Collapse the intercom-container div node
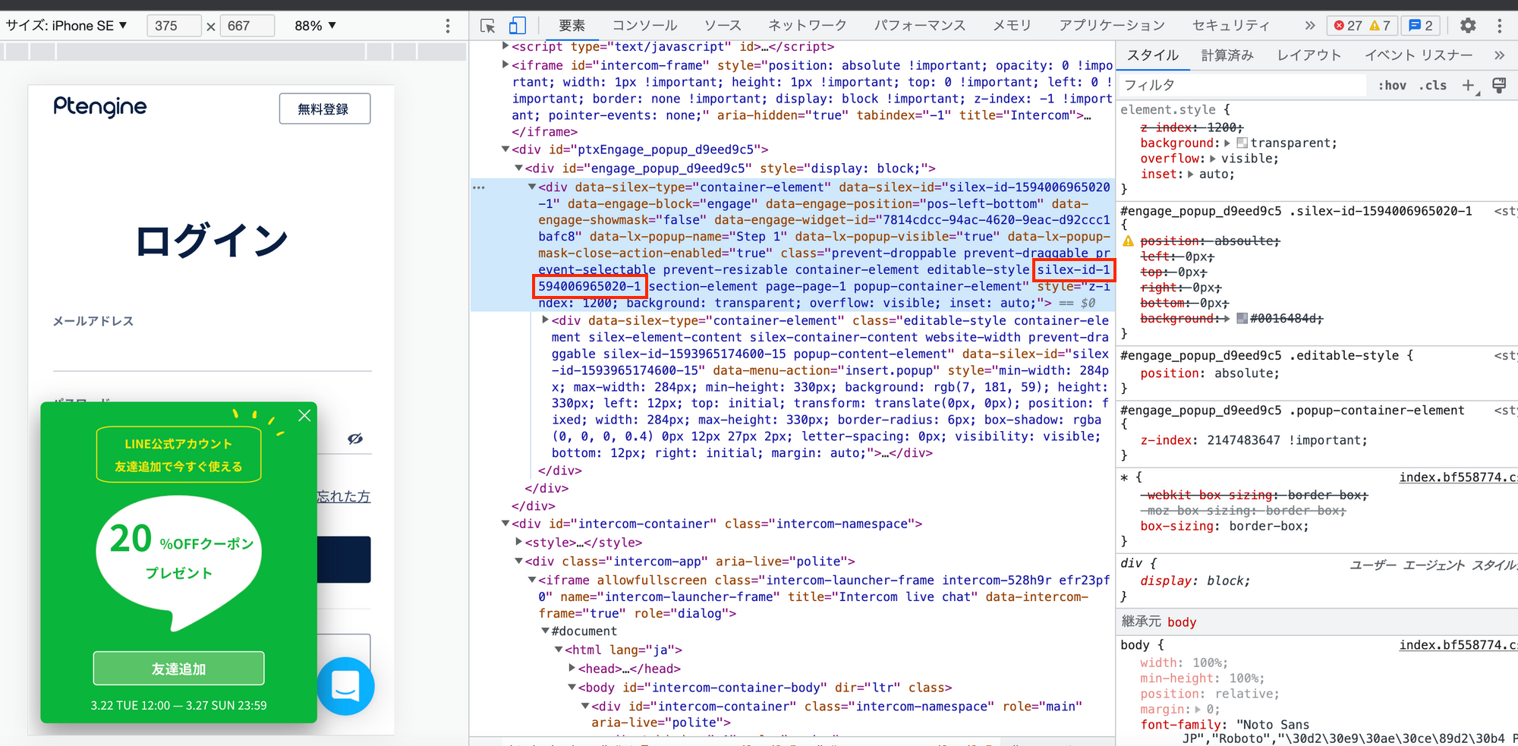Screen dimensions: 1518x746 tap(505, 524)
